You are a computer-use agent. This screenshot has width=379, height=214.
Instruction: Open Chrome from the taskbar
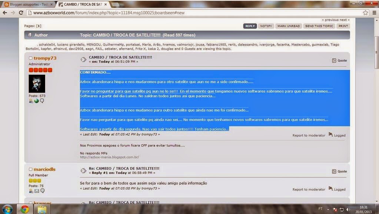coord(25,209)
